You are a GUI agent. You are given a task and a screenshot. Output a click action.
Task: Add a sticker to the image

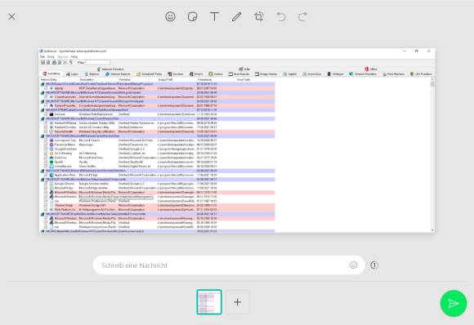tap(193, 16)
